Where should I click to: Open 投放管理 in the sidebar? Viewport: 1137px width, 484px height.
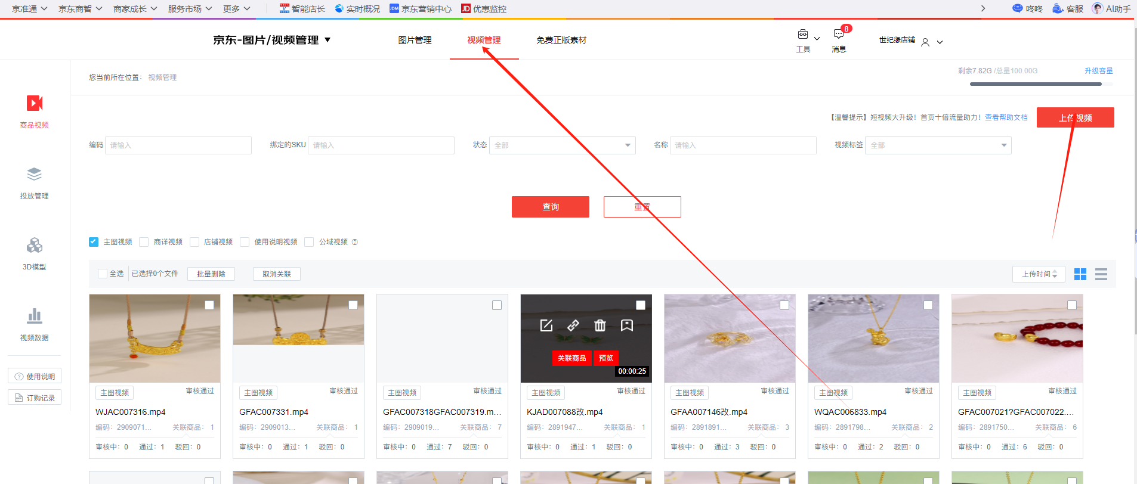(35, 175)
